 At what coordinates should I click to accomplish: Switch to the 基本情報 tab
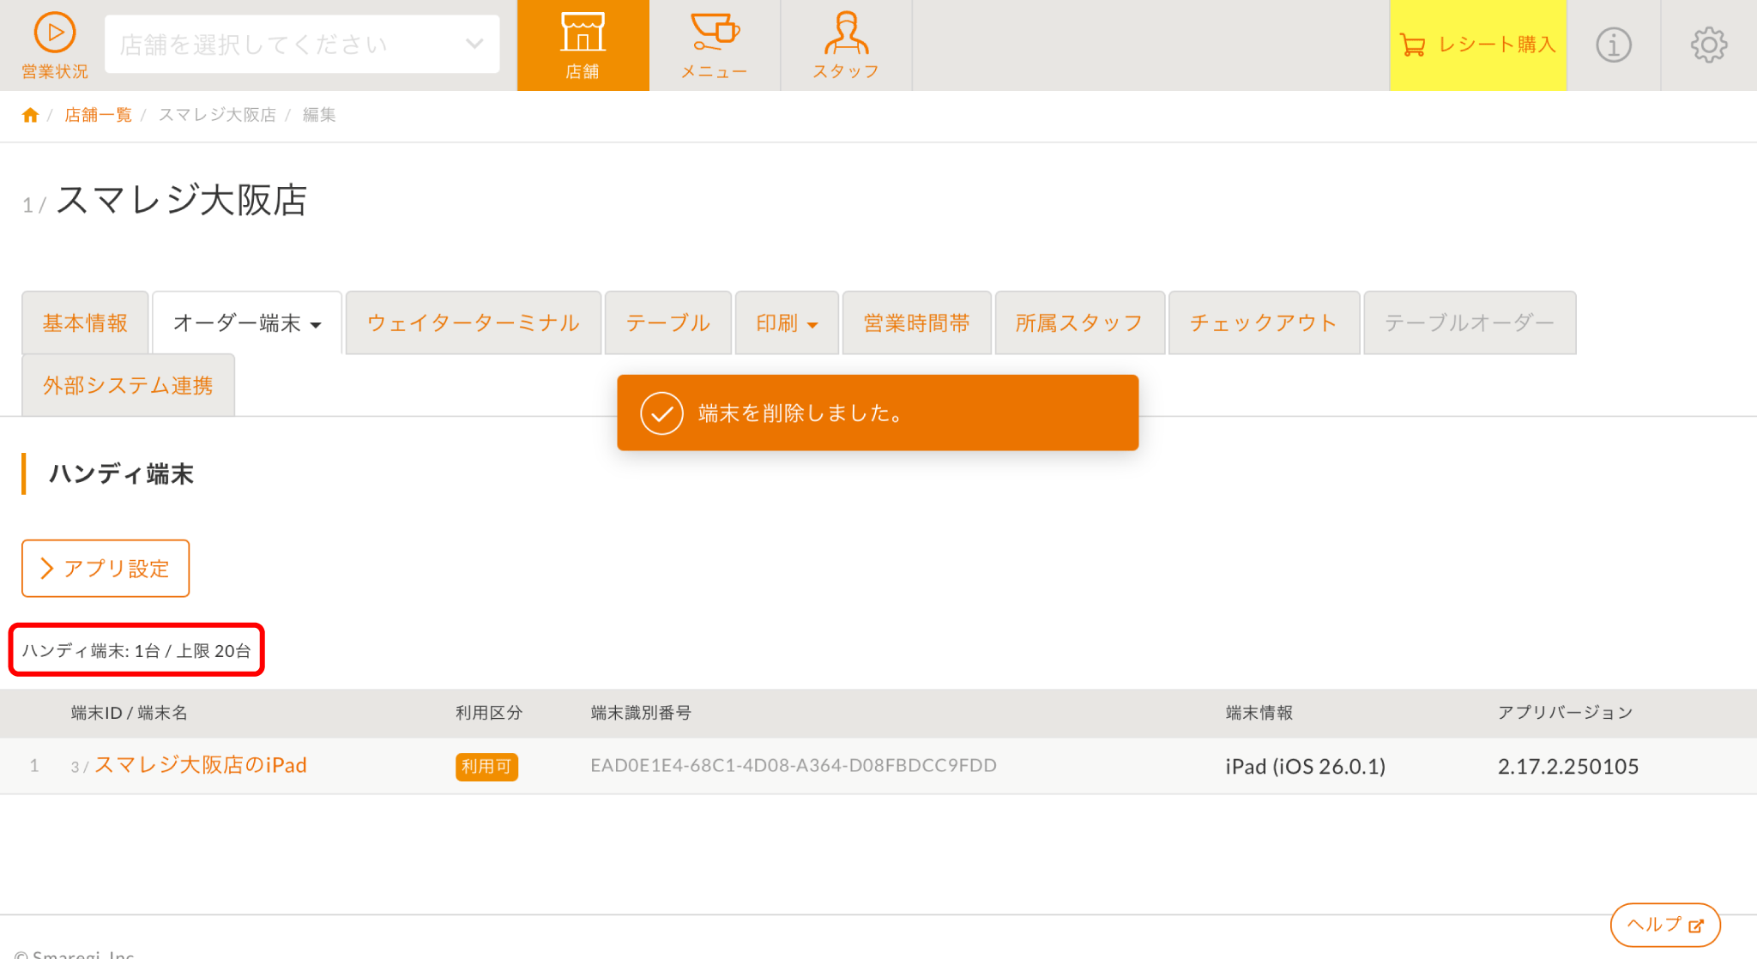[x=85, y=323]
